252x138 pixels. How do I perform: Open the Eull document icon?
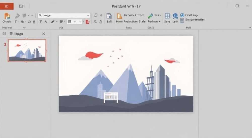109,16
